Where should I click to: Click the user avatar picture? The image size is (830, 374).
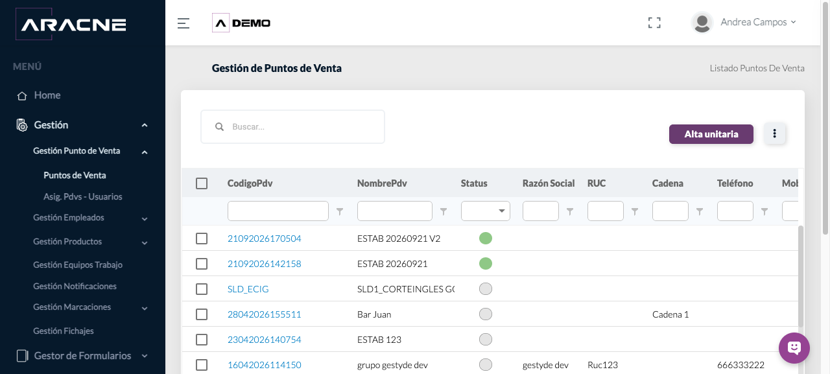pyautogui.click(x=702, y=23)
